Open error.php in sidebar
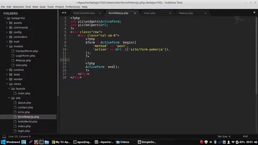Screen dimensions: 258x145 [x=24, y=112]
